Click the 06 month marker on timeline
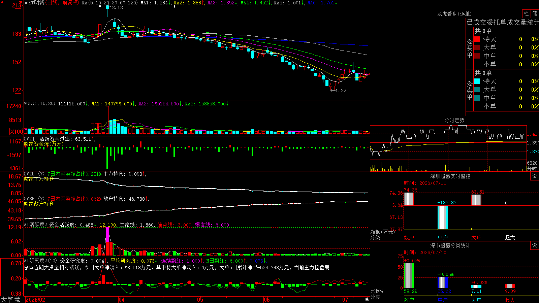Screen dimensions: 539x303 click(267, 300)
